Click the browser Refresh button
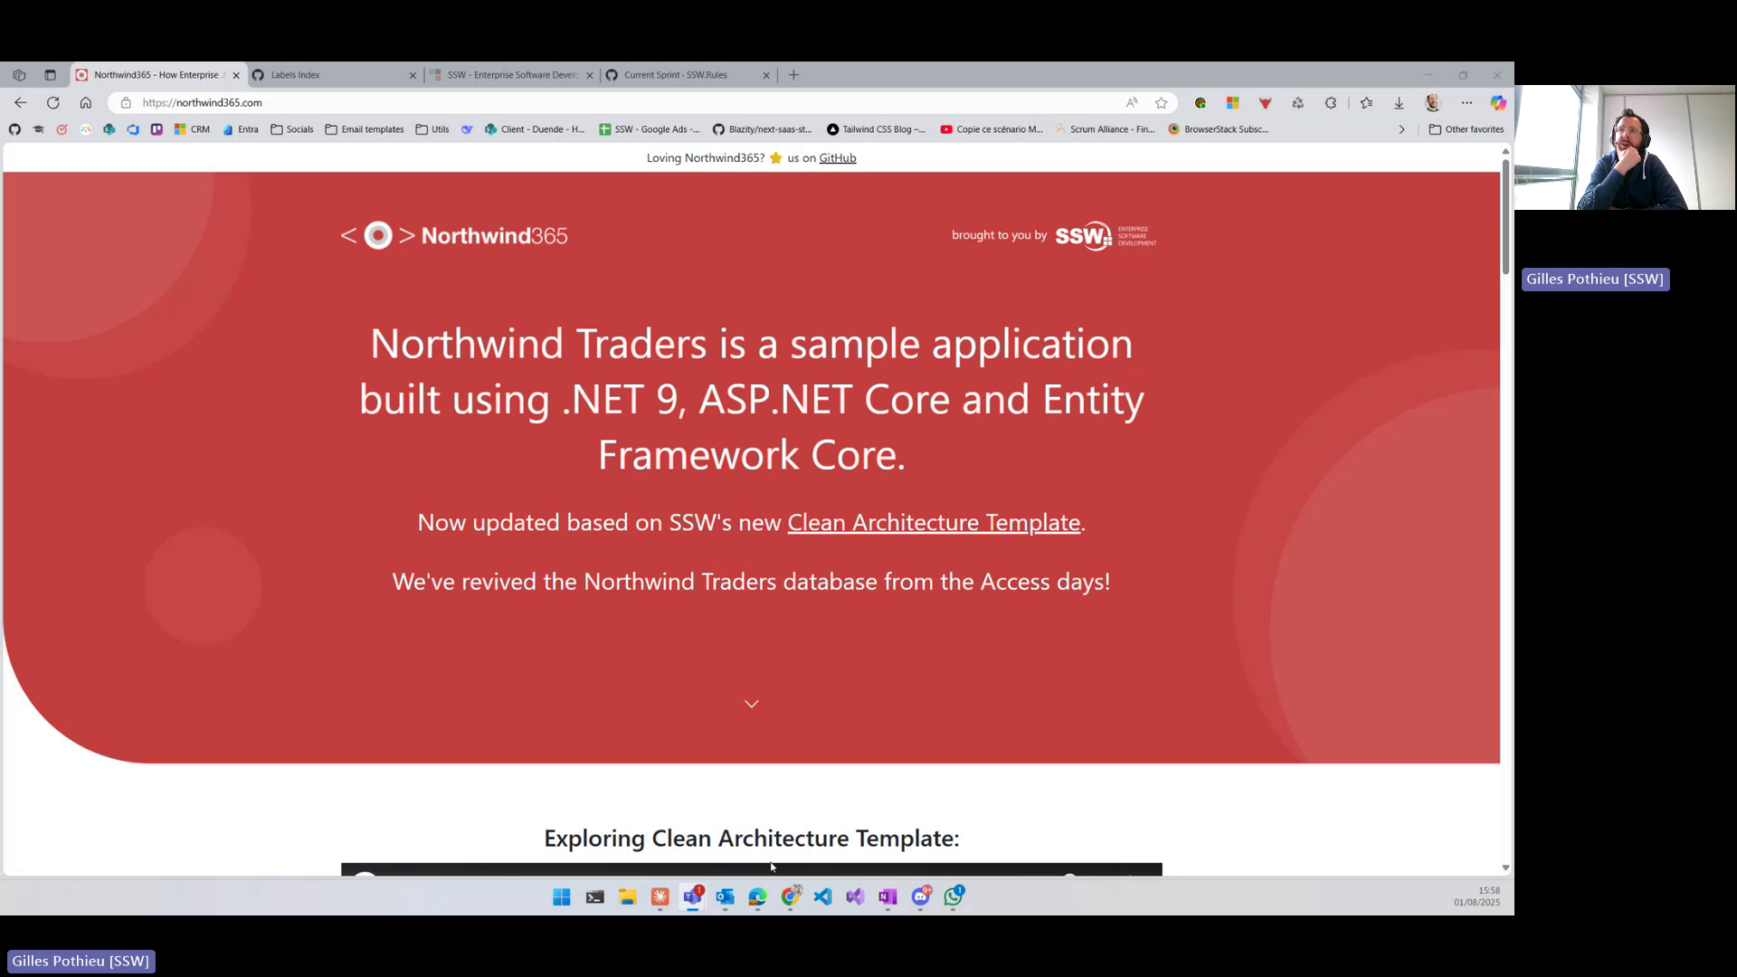 pyautogui.click(x=53, y=102)
